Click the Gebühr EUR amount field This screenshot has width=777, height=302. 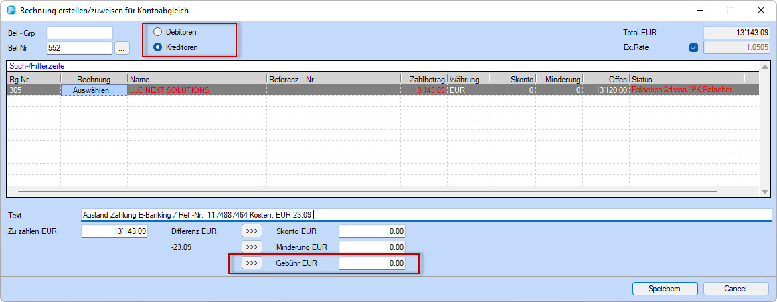click(x=372, y=263)
